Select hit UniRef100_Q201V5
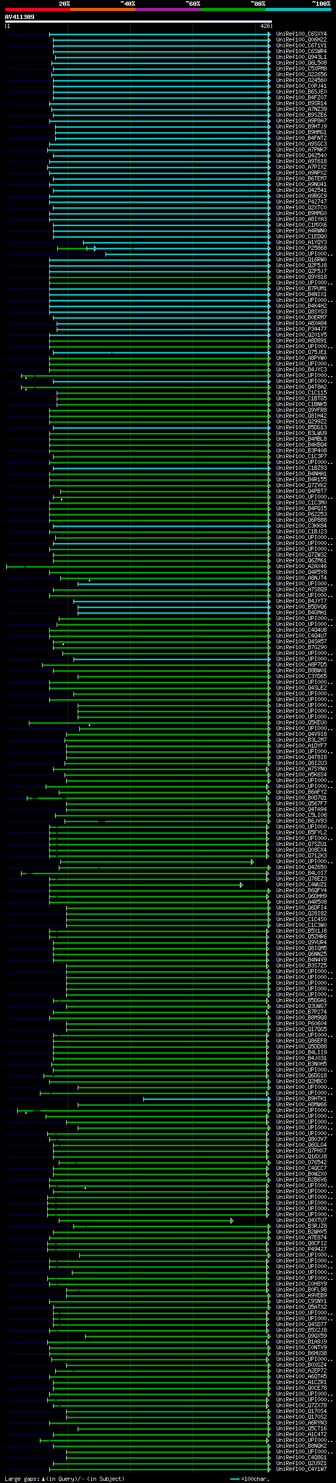This screenshot has height=1483, width=336. pos(301,335)
